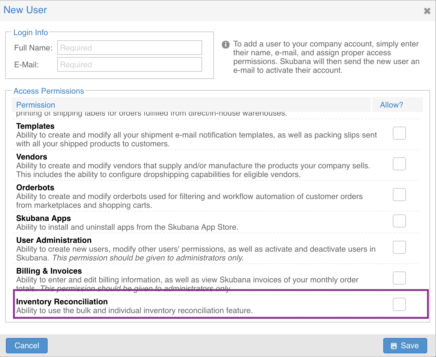Enable the Inventory Reconciliation permission
This screenshot has height=357, width=436.
tap(399, 305)
